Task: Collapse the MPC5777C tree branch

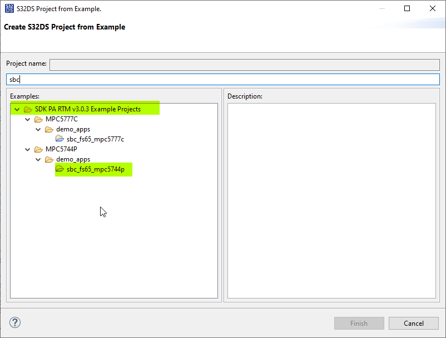Action: (27, 119)
